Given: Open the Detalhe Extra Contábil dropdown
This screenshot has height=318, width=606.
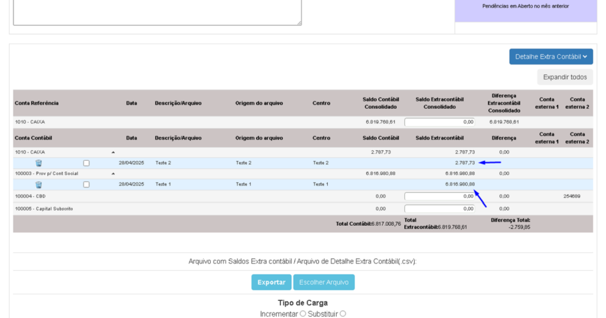Looking at the screenshot, I should (x=550, y=57).
